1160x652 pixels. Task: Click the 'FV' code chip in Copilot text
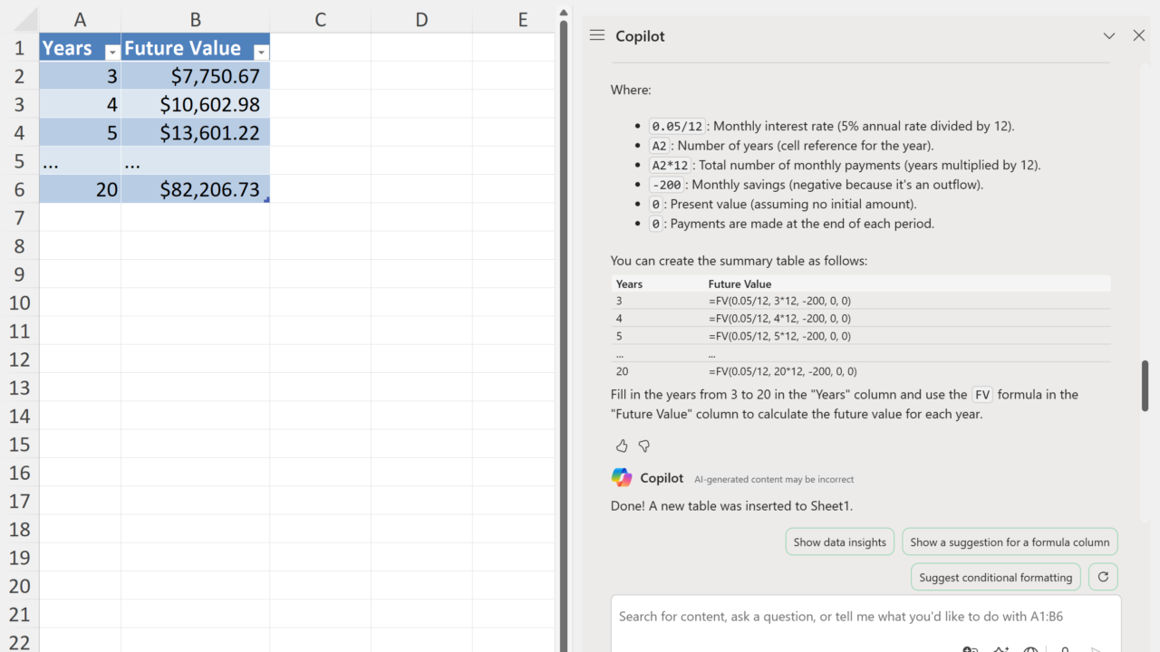(x=982, y=395)
